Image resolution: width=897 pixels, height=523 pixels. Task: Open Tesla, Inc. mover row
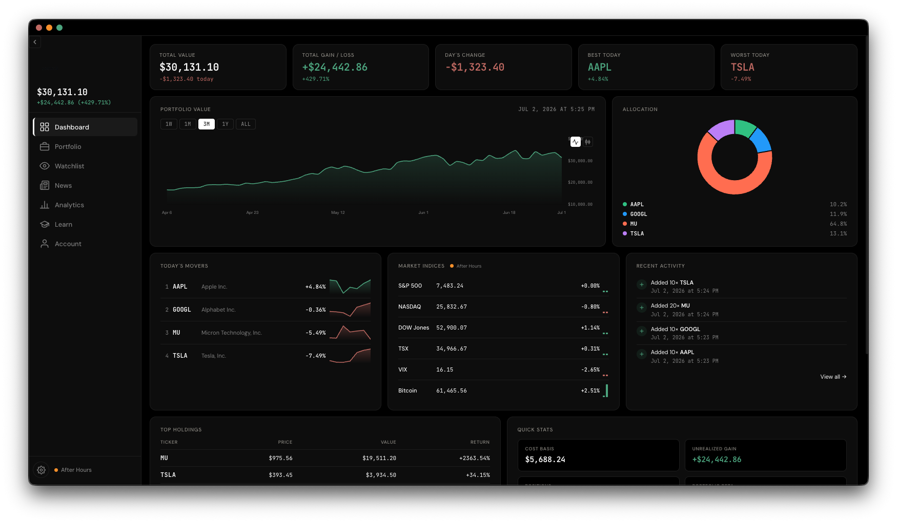pyautogui.click(x=266, y=356)
